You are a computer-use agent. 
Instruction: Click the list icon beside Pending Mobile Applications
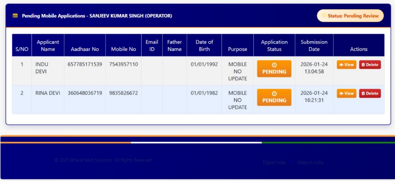pos(15,16)
